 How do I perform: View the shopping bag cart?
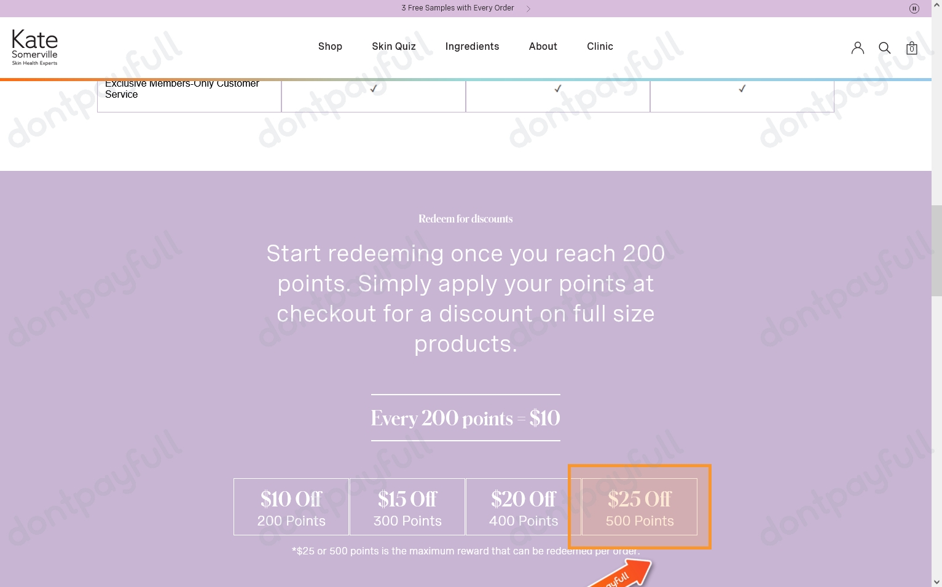(911, 48)
